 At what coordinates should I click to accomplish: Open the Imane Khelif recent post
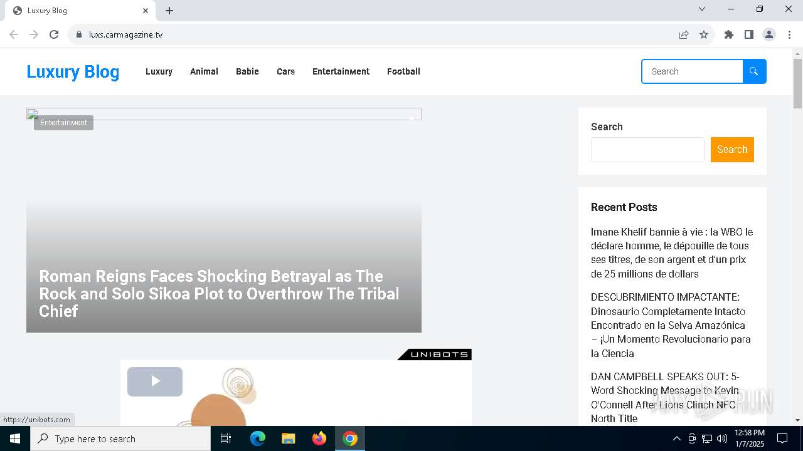(672, 253)
